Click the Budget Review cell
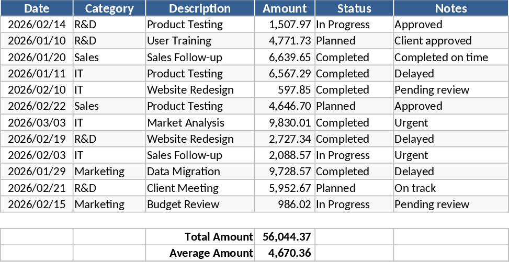Image resolution: width=509 pixels, height=262 pixels. click(200, 204)
